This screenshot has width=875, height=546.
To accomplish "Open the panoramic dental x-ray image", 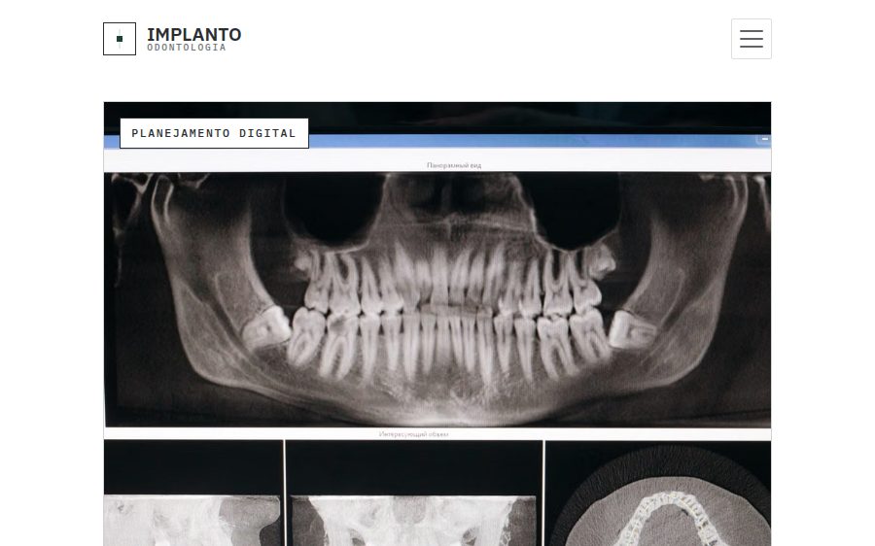I will pyautogui.click(x=437, y=324).
